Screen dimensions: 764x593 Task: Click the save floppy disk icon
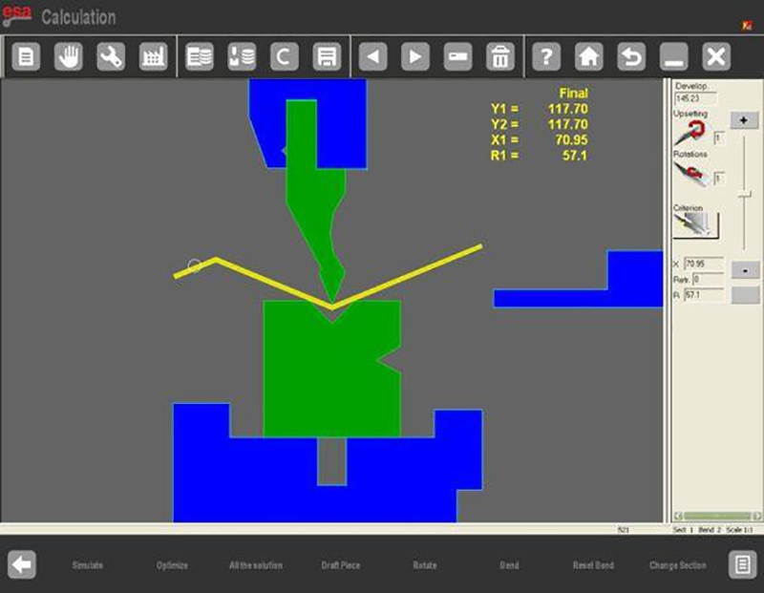coord(327,57)
